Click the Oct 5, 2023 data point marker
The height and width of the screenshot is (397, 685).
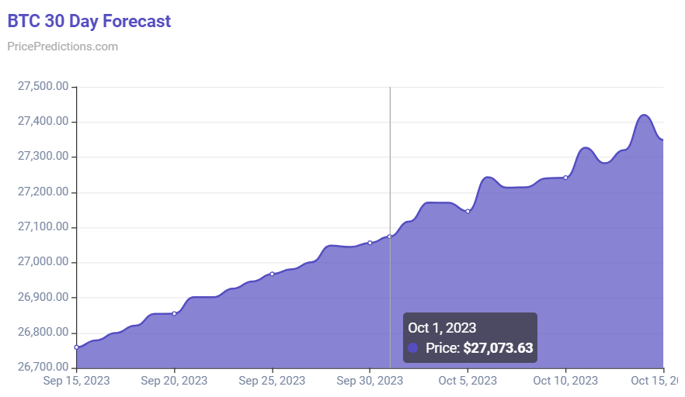[468, 212]
